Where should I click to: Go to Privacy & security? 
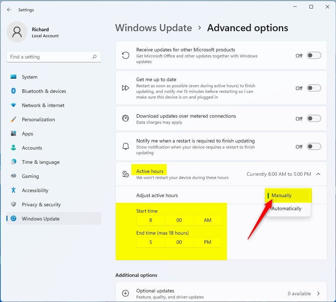point(54,204)
